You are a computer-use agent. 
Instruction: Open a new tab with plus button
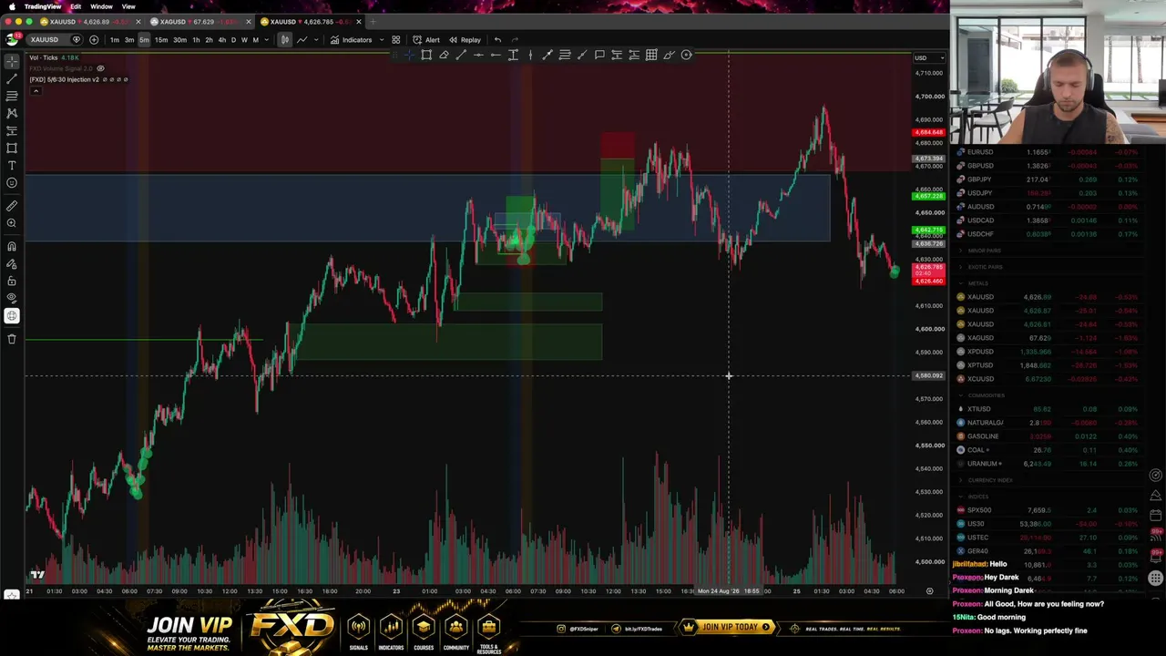373,22
